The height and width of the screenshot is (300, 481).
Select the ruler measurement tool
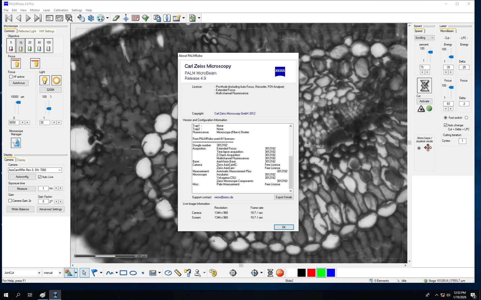(x=177, y=273)
